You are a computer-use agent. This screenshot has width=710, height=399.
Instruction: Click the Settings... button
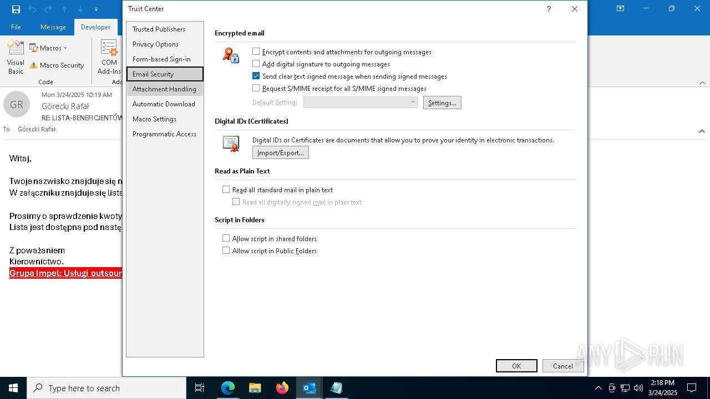442,103
